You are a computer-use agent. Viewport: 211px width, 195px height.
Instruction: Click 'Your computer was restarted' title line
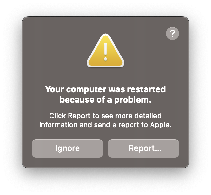coord(105,89)
